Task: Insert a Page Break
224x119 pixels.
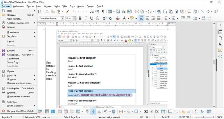Action: click(x=137, y=11)
